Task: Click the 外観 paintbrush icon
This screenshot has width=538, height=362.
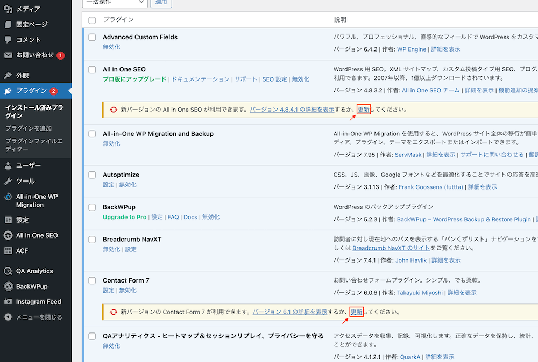Action: 8,75
